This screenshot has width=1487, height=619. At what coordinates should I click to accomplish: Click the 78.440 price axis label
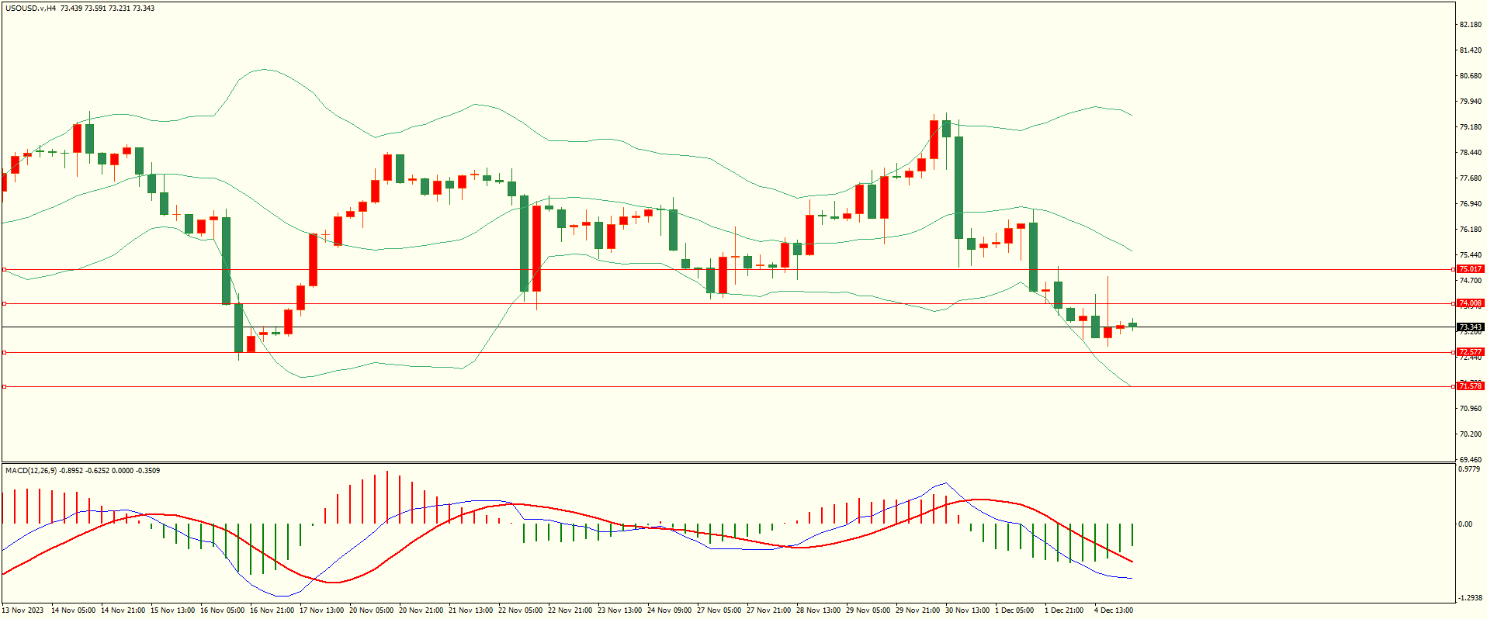[x=1470, y=153]
